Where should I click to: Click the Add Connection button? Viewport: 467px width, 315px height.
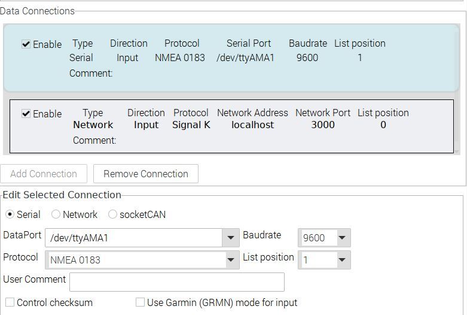(44, 174)
